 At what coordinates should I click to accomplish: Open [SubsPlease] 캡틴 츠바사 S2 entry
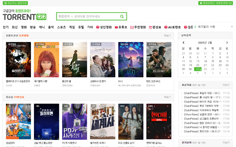point(203,123)
